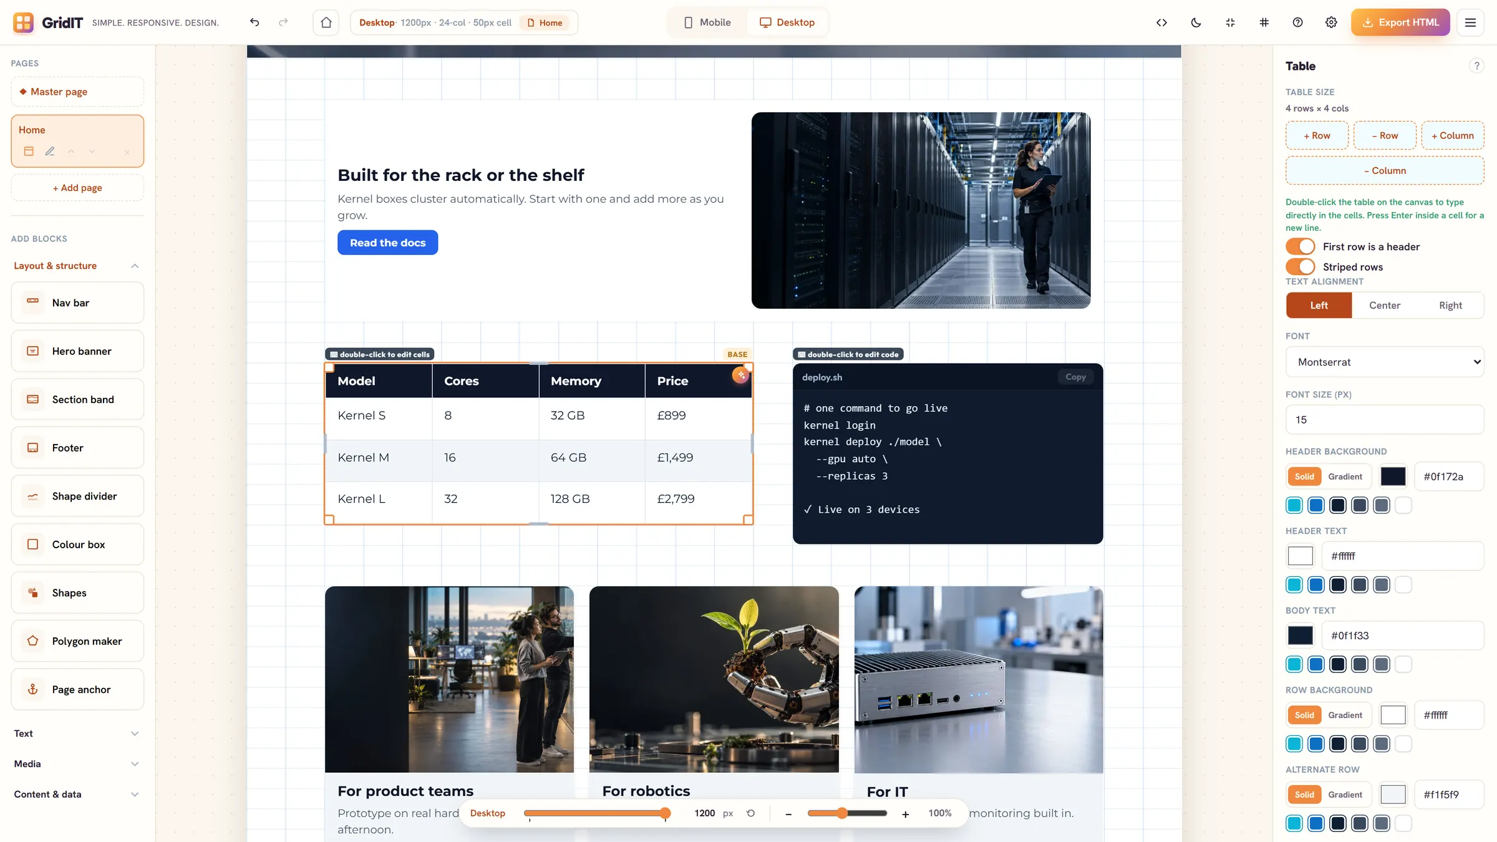Switch to Mobile view tab
The width and height of the screenshot is (1497, 842).
point(707,22)
